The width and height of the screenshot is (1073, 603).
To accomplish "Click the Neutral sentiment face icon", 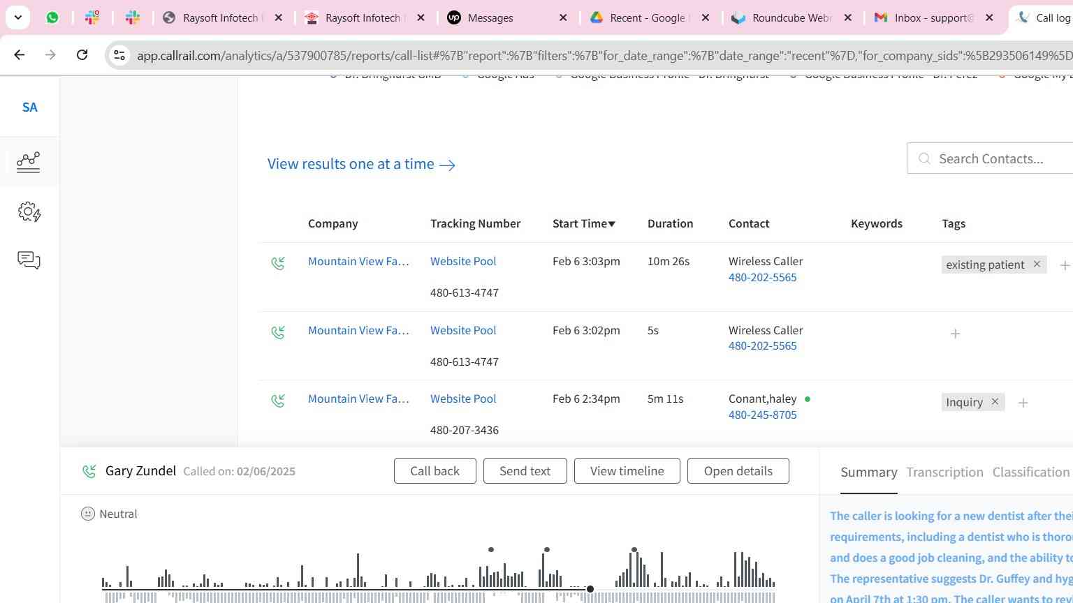I will point(87,514).
